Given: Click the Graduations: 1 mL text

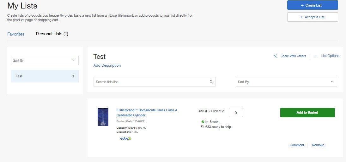Looking at the screenshot, I should 127,132.
